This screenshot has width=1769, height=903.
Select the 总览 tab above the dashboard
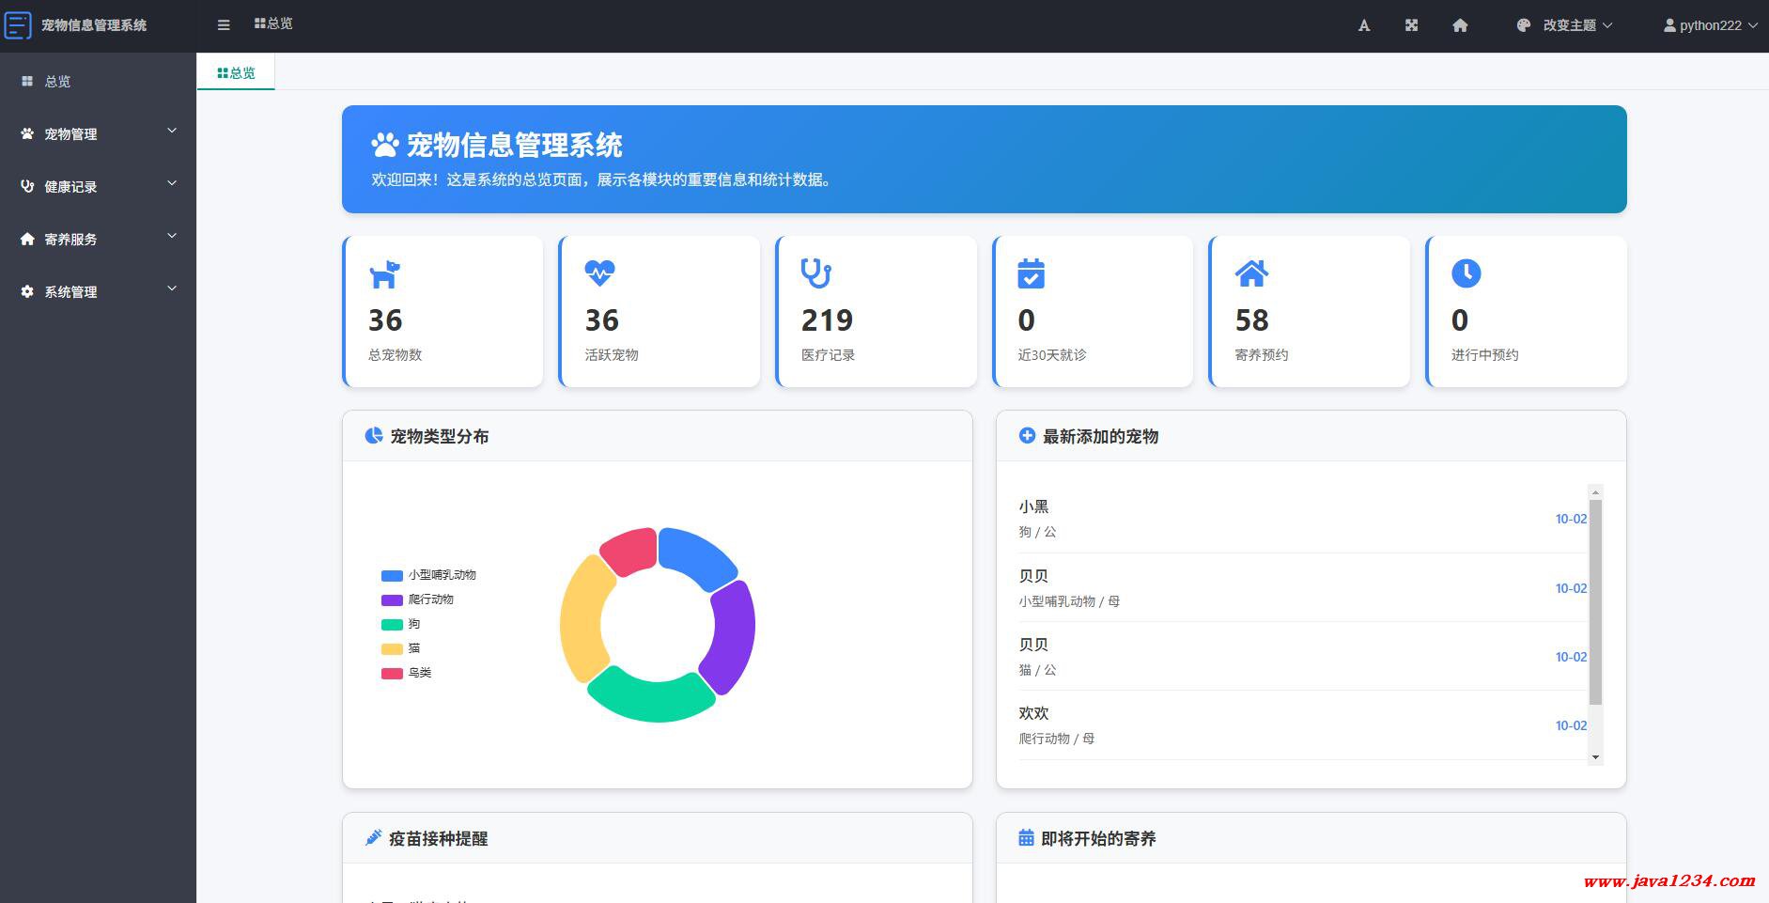pos(235,71)
